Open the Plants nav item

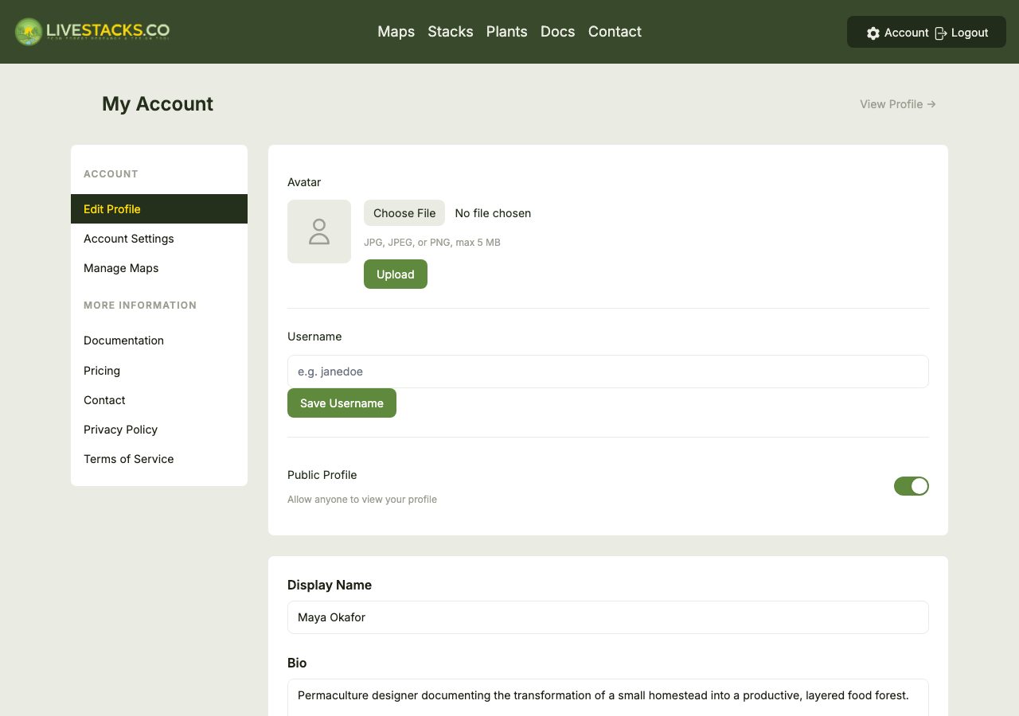pos(507,32)
